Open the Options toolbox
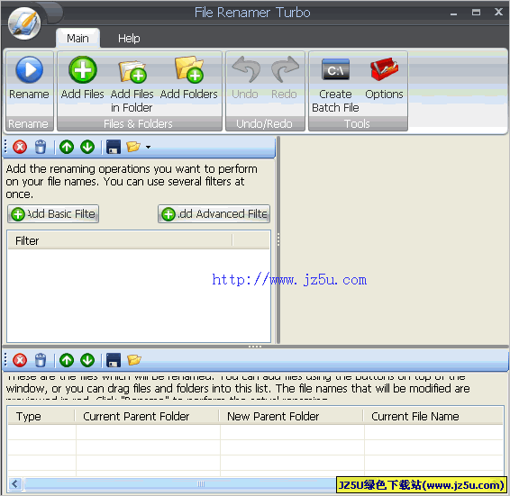 coord(384,69)
